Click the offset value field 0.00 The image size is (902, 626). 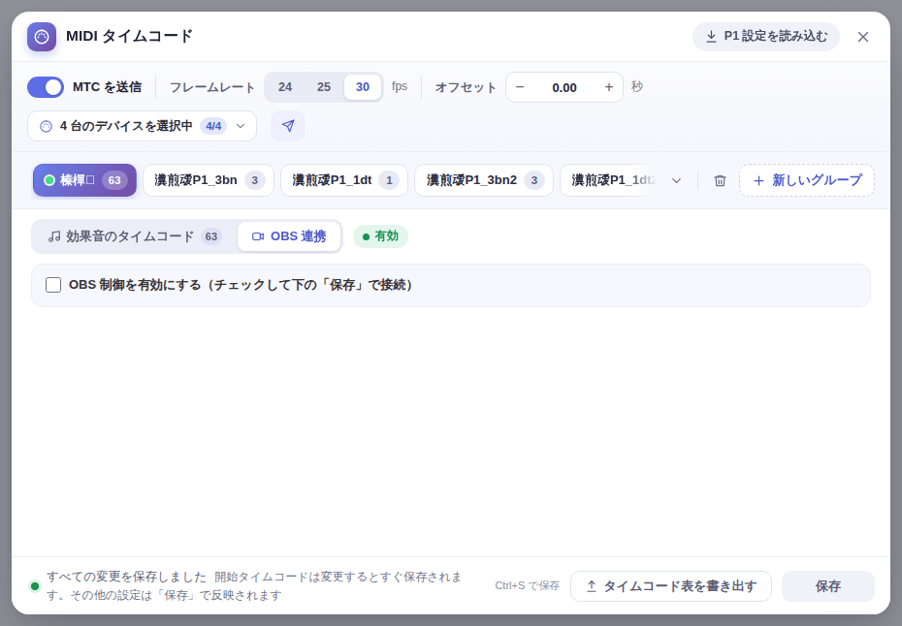pyautogui.click(x=564, y=87)
